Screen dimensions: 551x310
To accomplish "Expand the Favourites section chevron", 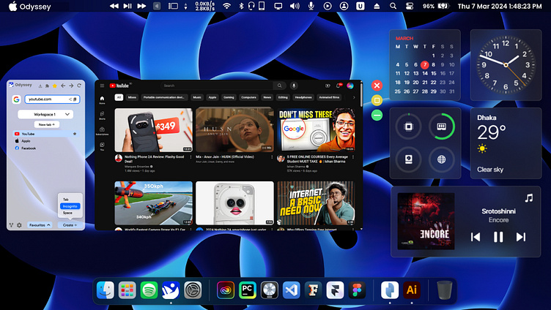I will point(48,225).
